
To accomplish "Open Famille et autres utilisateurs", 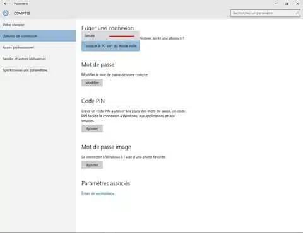I will pos(38,59).
